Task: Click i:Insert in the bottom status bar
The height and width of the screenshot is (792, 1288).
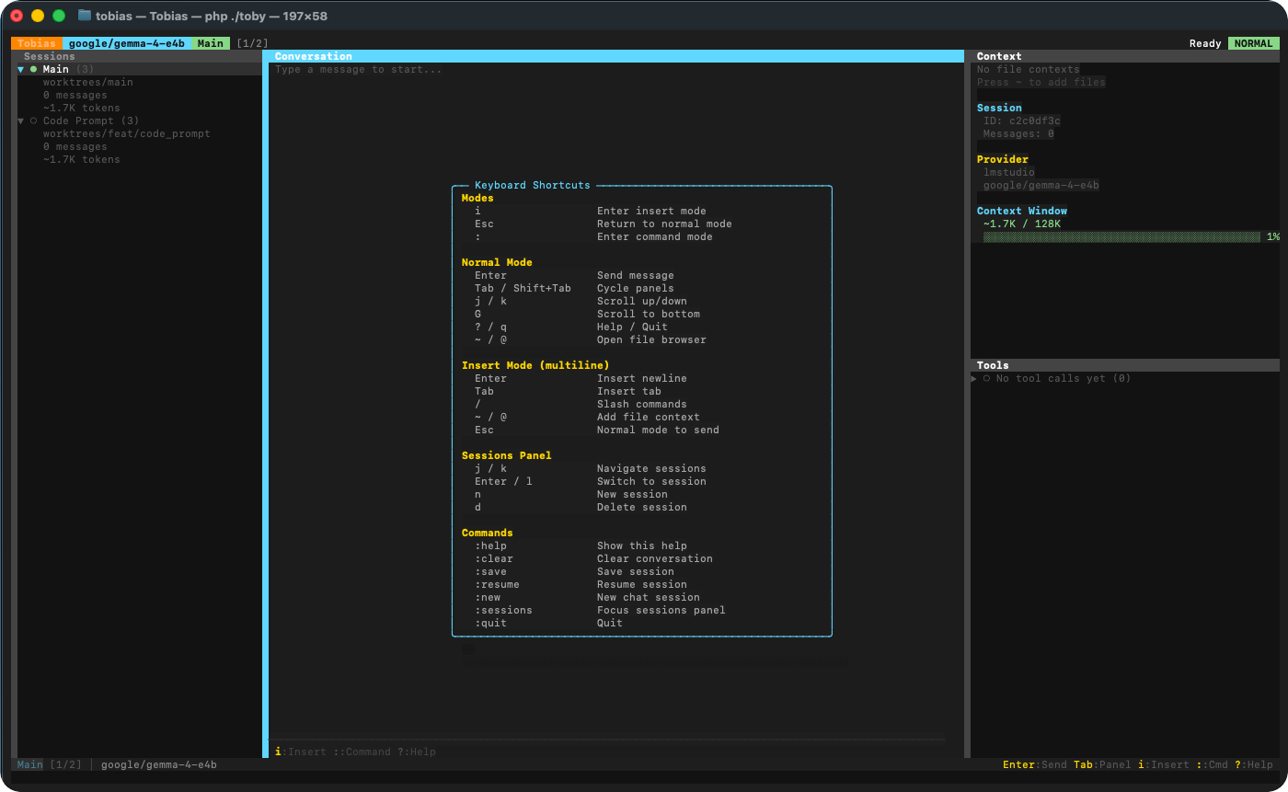Action: (x=1164, y=764)
